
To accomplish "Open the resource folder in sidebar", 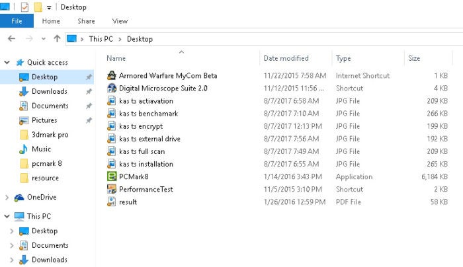I will pyautogui.click(x=45, y=178).
